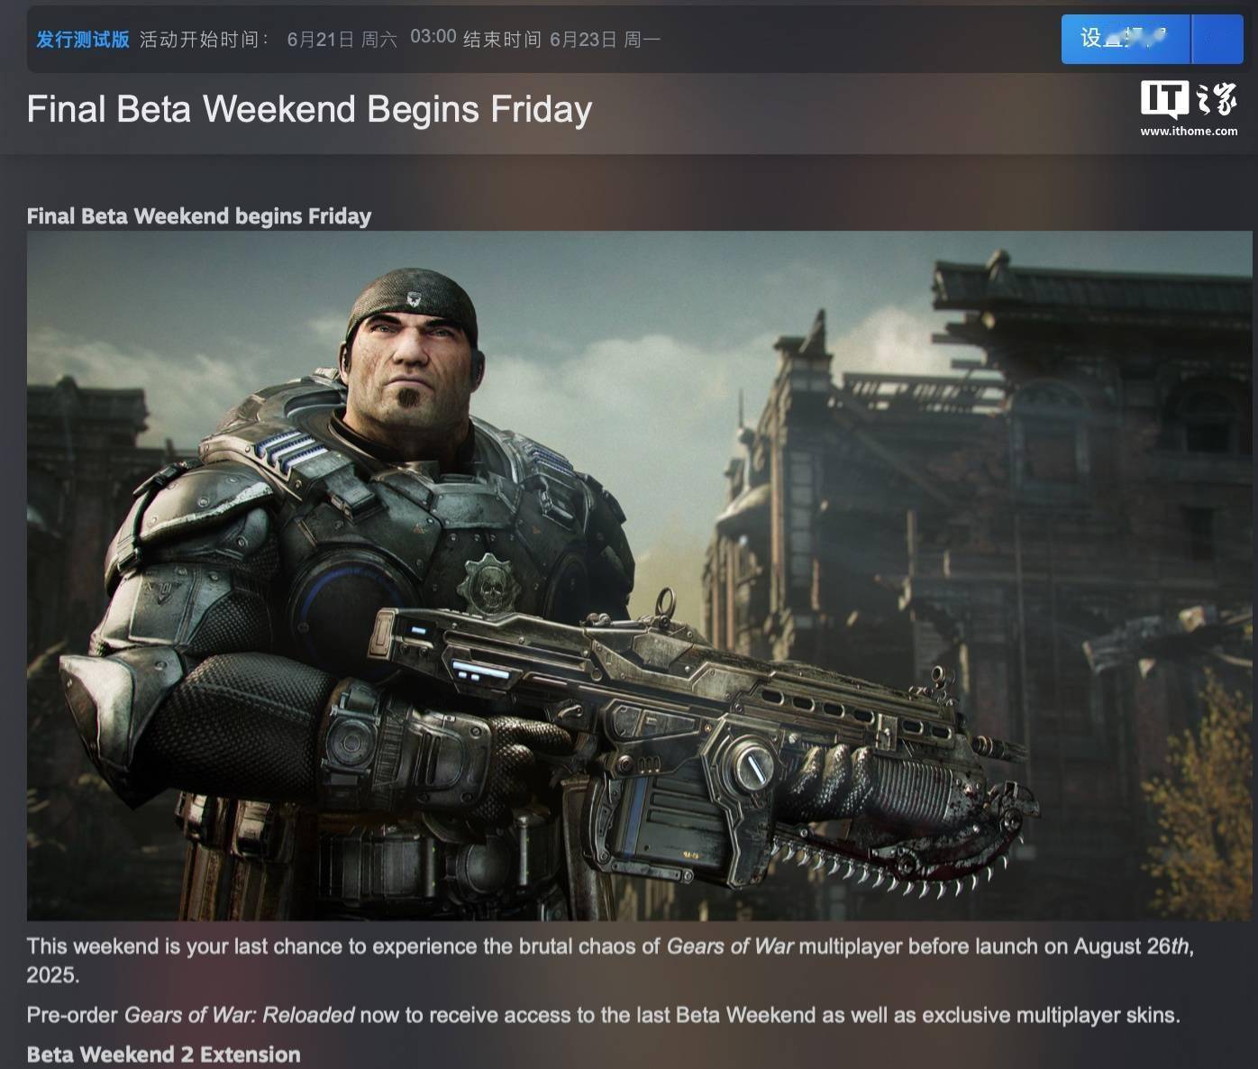
Task: Select the end date 6月23日 周一
Action: point(606,40)
